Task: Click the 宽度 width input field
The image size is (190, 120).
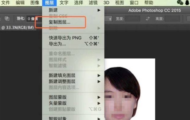Action: [x=132, y=19]
